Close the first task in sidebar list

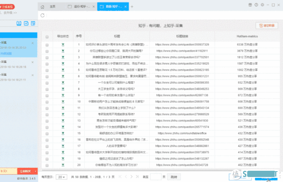(32, 43)
